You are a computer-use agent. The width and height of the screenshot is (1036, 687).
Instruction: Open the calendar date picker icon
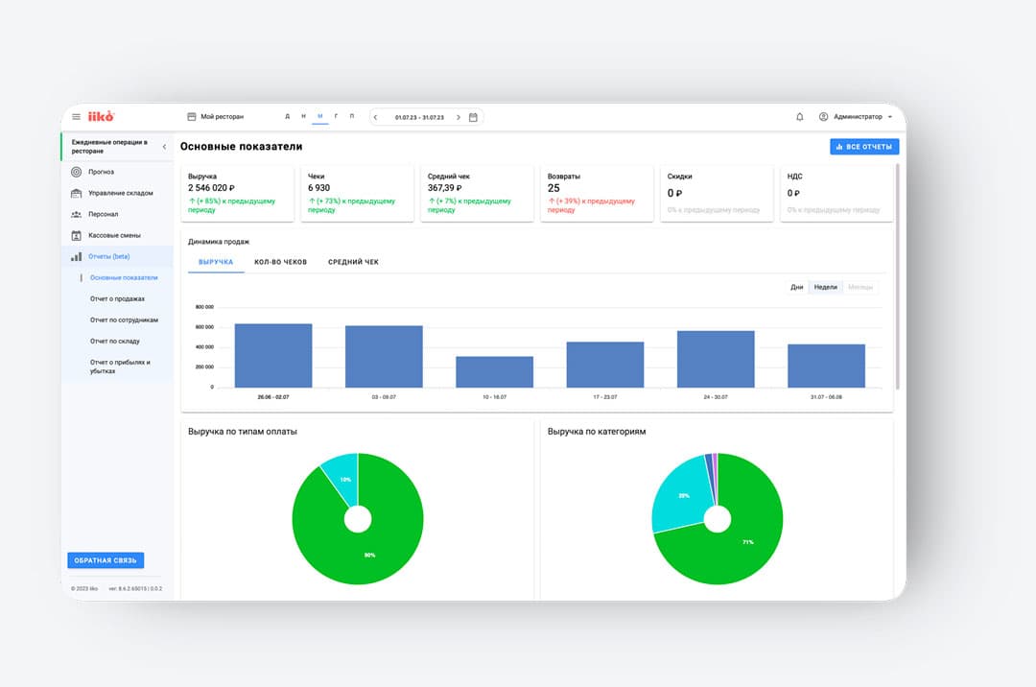(473, 117)
